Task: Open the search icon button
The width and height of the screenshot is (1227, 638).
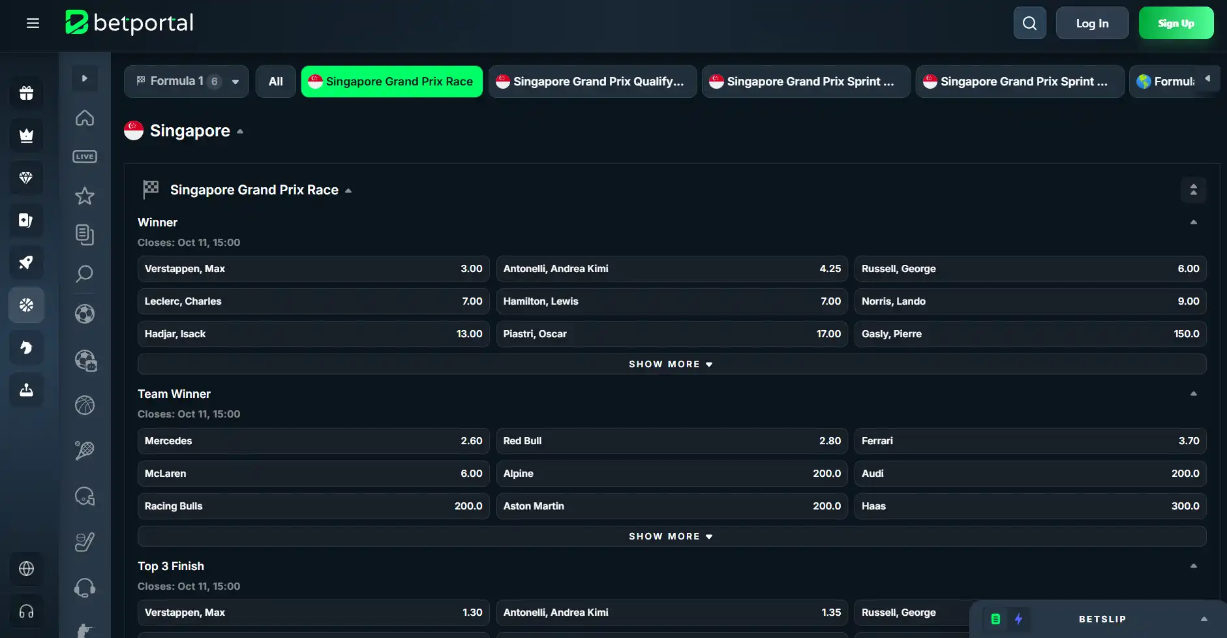Action: pos(1029,23)
